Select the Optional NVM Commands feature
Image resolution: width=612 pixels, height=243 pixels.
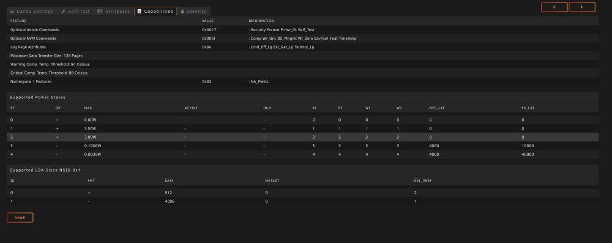[x=33, y=38]
